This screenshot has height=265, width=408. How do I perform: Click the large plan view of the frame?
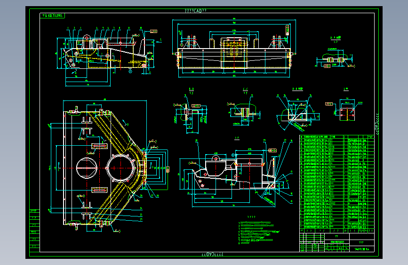108,166
